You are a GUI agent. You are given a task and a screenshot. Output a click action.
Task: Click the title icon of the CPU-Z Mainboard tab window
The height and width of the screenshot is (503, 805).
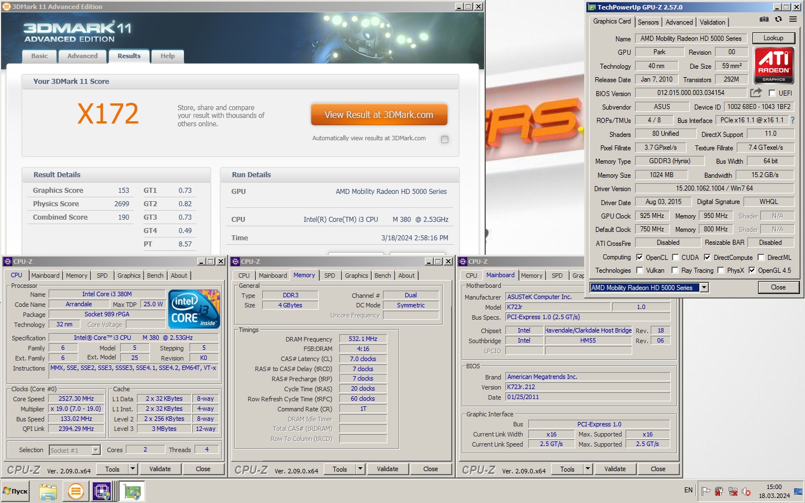coord(463,262)
